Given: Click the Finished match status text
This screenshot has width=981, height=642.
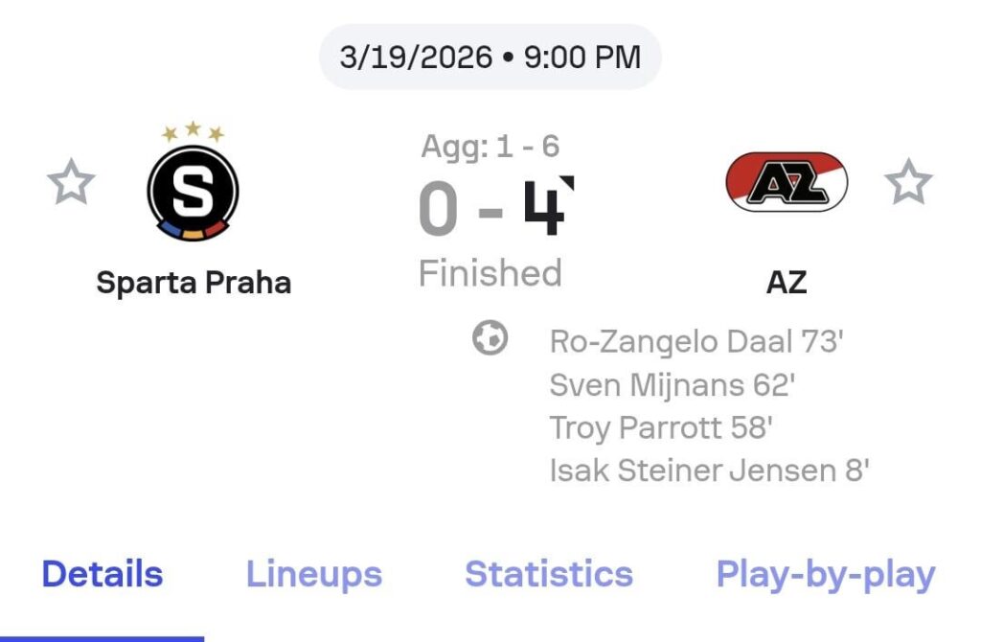Looking at the screenshot, I should pos(490,272).
